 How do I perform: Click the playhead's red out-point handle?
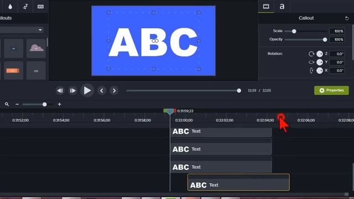tap(175, 111)
